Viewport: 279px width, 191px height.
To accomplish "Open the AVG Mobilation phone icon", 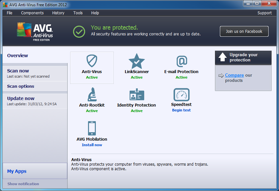I will coord(92,128).
